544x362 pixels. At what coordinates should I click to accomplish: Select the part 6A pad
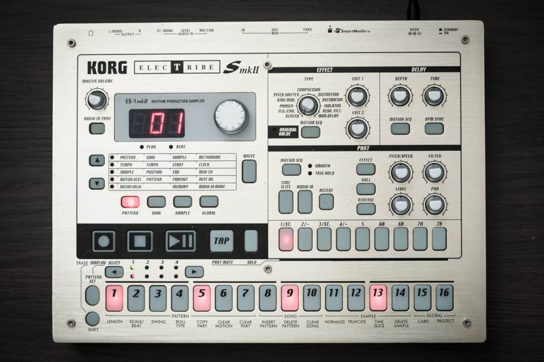click(x=382, y=239)
